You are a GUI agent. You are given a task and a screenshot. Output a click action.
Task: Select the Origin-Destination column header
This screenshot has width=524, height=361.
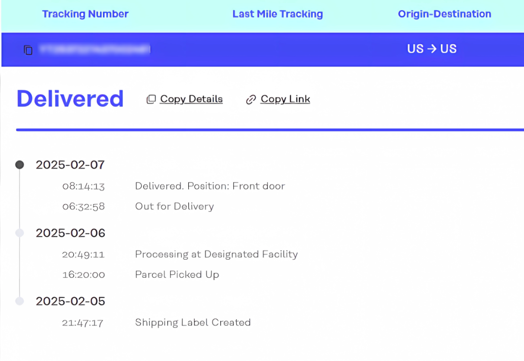(444, 14)
